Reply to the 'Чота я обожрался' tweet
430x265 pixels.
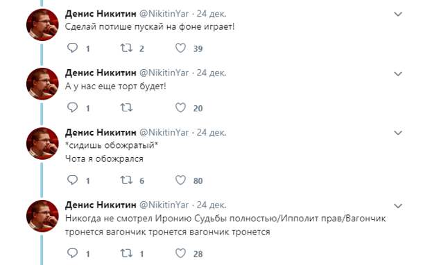[x=72, y=180]
